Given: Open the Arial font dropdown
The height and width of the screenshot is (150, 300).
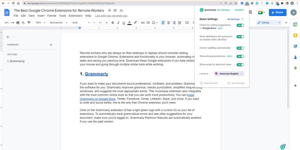Looking at the screenshot, I should (81, 23).
